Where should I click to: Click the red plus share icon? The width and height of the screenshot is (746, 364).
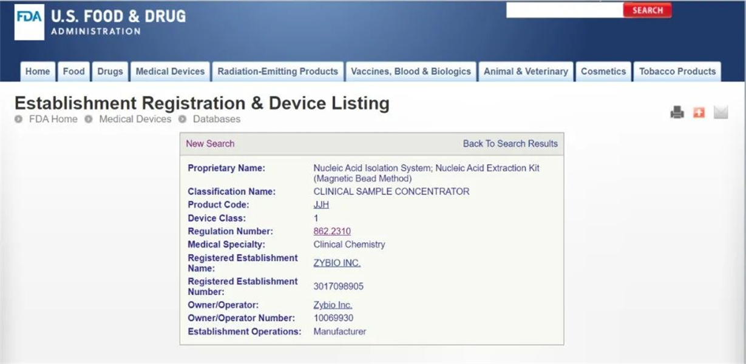pos(699,112)
